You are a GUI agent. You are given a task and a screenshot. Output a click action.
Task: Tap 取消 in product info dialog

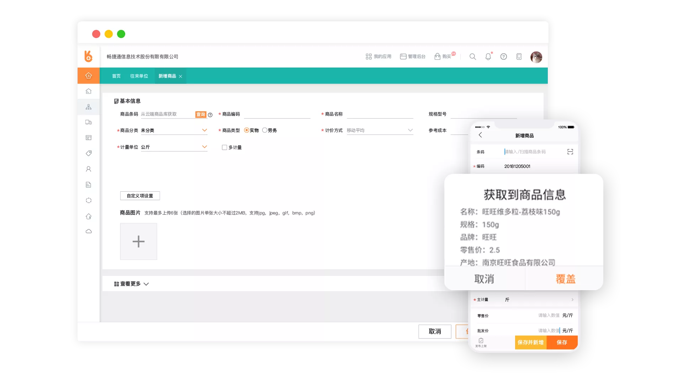pyautogui.click(x=485, y=279)
